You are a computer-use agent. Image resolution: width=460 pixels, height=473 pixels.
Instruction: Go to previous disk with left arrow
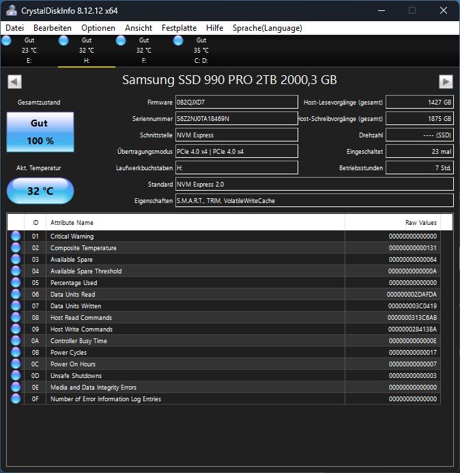click(x=14, y=81)
